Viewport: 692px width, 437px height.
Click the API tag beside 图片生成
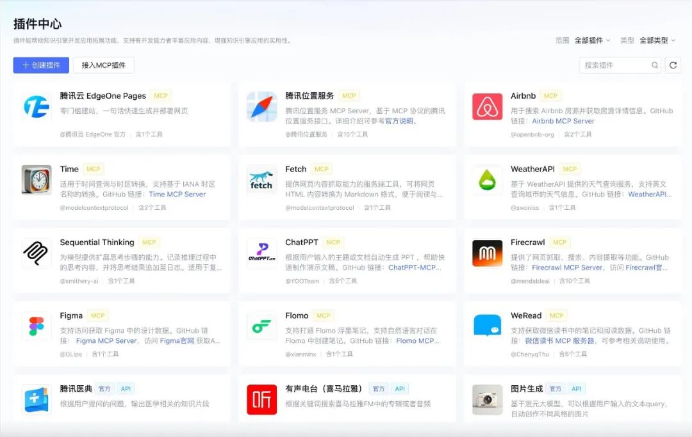tap(577, 389)
